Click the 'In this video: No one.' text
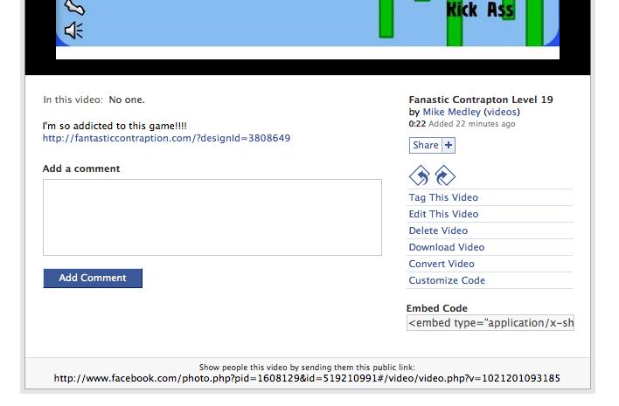Image resolution: width=619 pixels, height=406 pixels. [94, 100]
